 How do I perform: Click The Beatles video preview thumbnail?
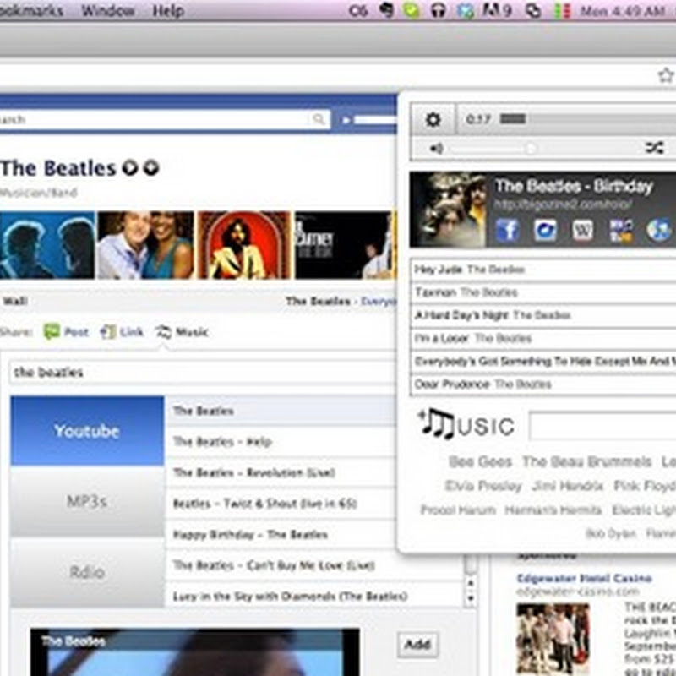[x=195, y=652]
